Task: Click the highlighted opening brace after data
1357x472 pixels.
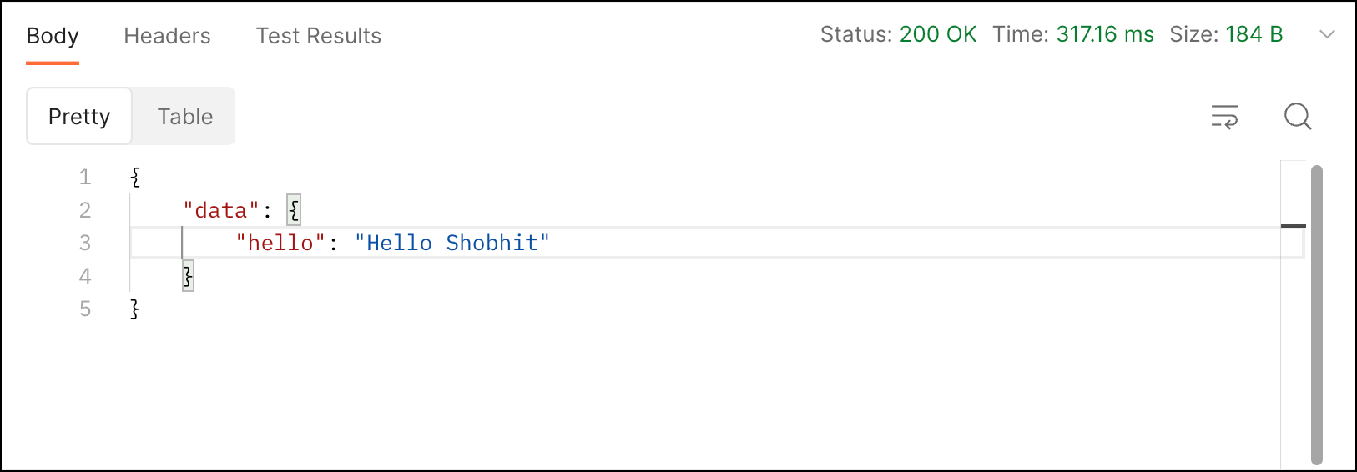Action: click(x=294, y=210)
